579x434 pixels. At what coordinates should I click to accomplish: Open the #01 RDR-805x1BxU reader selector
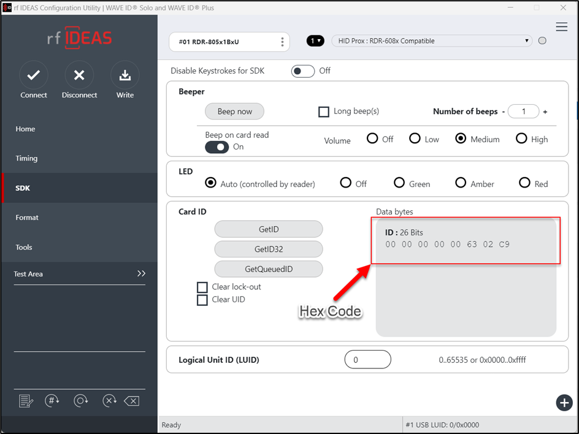[229, 42]
